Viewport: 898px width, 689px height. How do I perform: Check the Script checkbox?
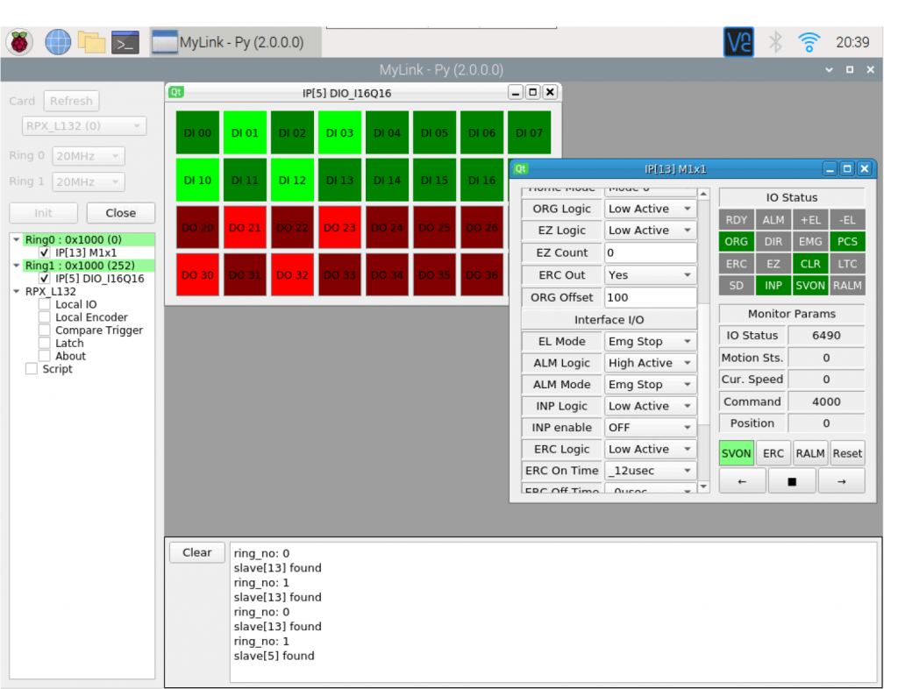tap(32, 368)
